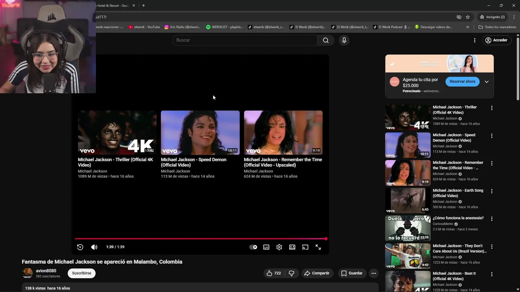Click the search magnifier button
Screen dimensions: 520x292
[326, 40]
